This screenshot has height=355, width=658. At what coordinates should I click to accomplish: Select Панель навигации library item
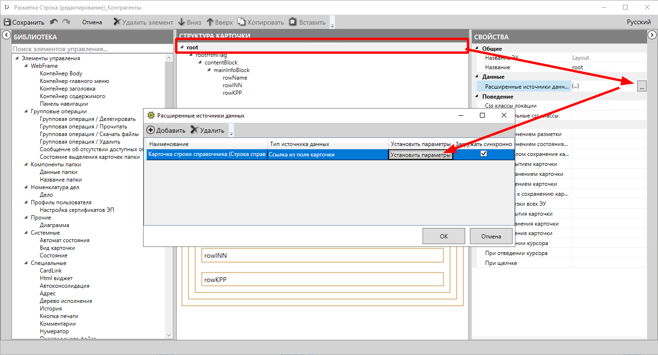click(x=63, y=104)
